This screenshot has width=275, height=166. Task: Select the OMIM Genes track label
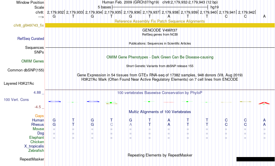32,61
